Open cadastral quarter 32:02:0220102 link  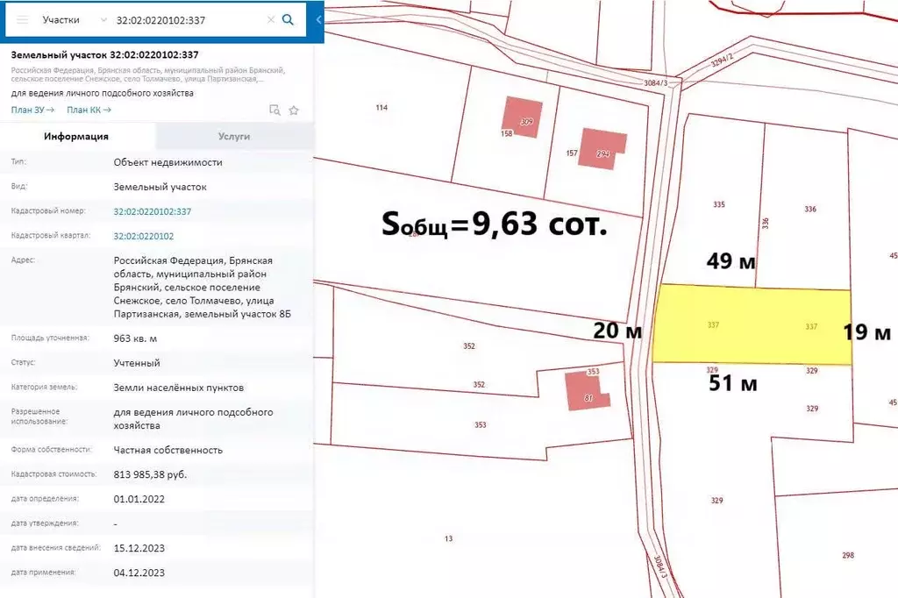pos(143,236)
